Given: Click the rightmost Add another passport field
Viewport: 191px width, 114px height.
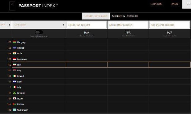Looking at the screenshot, I should [169, 25].
